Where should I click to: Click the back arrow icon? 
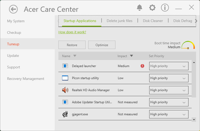[x=13, y=9]
